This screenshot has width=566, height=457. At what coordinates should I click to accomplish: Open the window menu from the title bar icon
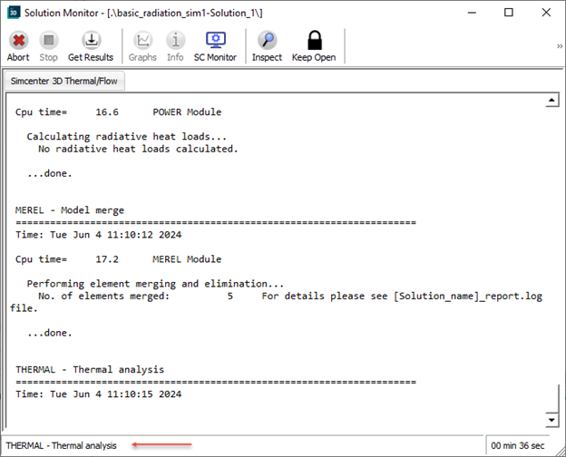pos(14,13)
